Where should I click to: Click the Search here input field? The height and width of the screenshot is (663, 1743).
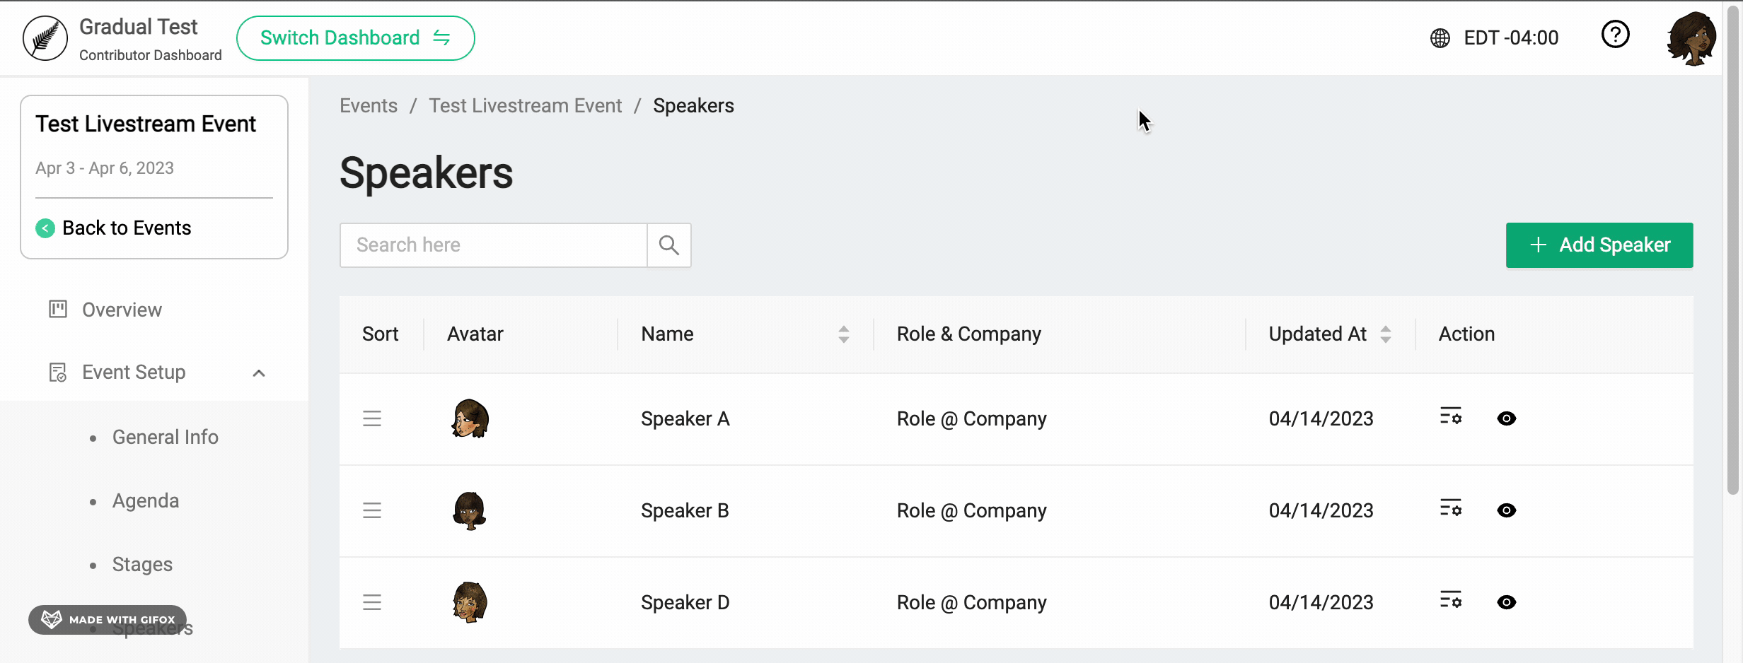[x=493, y=245]
